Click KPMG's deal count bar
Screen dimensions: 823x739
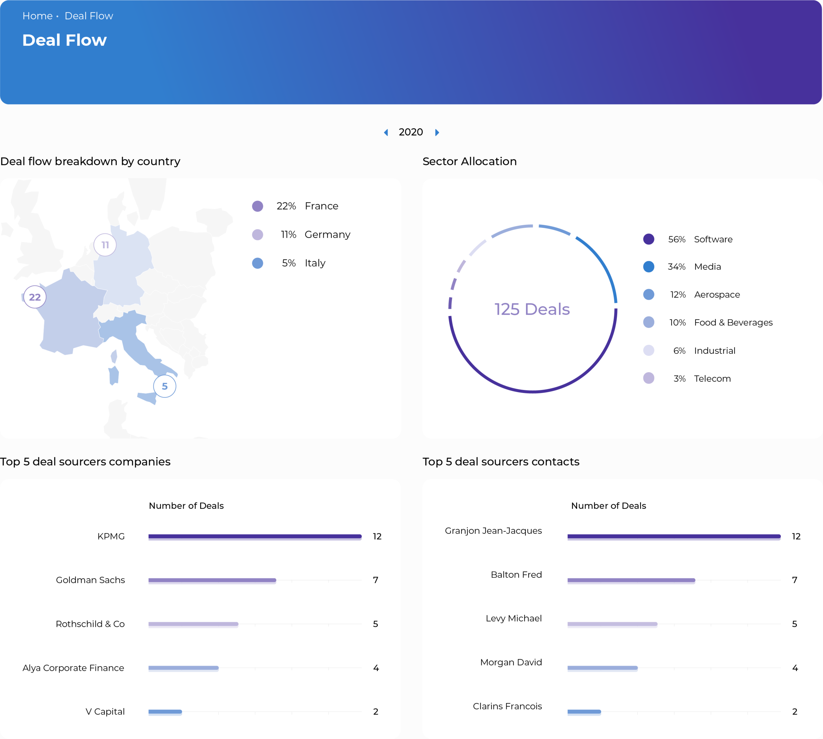click(255, 536)
